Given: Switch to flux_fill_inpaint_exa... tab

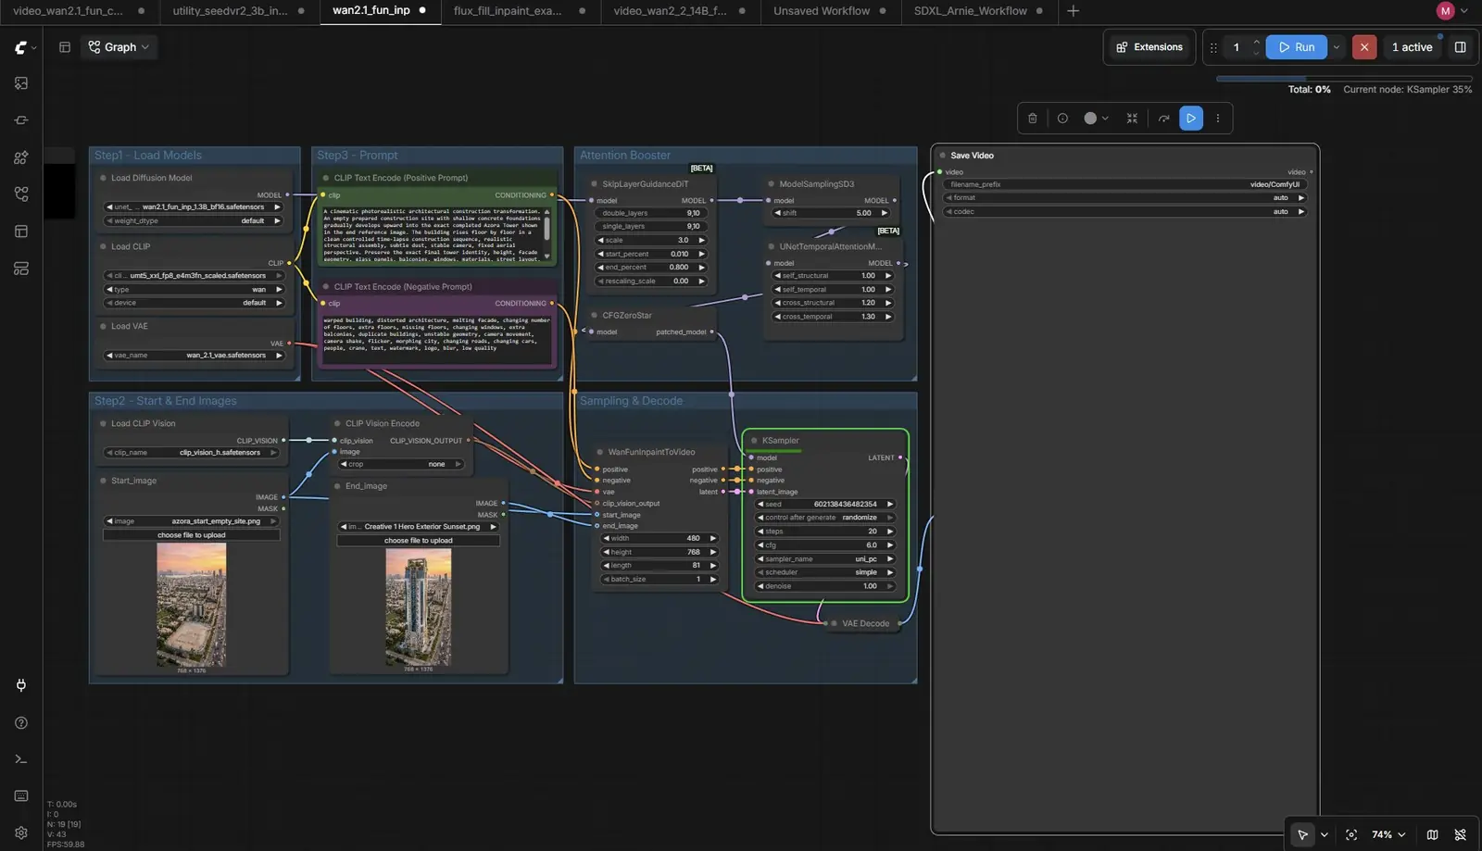Looking at the screenshot, I should 508,11.
